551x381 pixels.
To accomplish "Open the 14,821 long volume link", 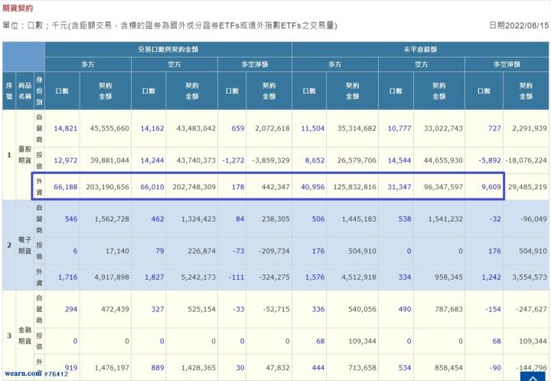I will pos(65,128).
